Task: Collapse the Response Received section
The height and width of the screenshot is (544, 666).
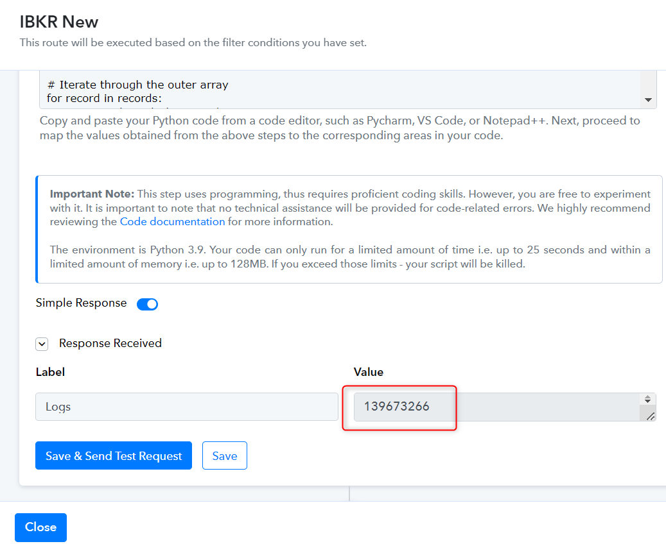Action: [x=42, y=344]
